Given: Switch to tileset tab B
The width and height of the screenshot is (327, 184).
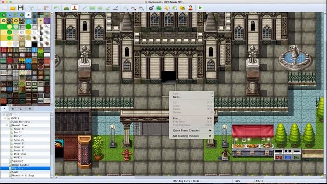Looking at the screenshot, I should 13,109.
